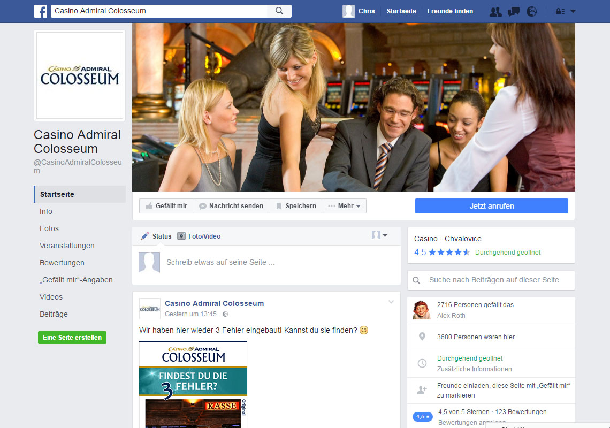This screenshot has height=428, width=610.
Task: Click Jetzt anrufen button
Action: click(x=491, y=206)
